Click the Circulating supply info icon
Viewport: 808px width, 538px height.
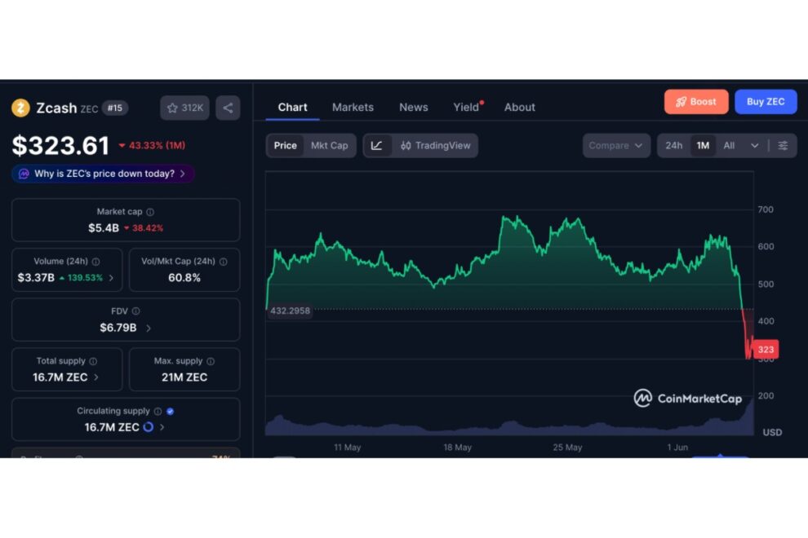(x=158, y=411)
